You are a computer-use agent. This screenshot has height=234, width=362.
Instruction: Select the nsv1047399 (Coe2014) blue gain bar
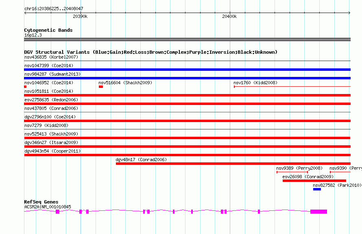coord(187,70)
